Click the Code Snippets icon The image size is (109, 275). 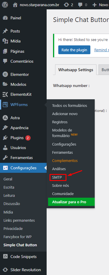pyautogui.click(x=6, y=257)
